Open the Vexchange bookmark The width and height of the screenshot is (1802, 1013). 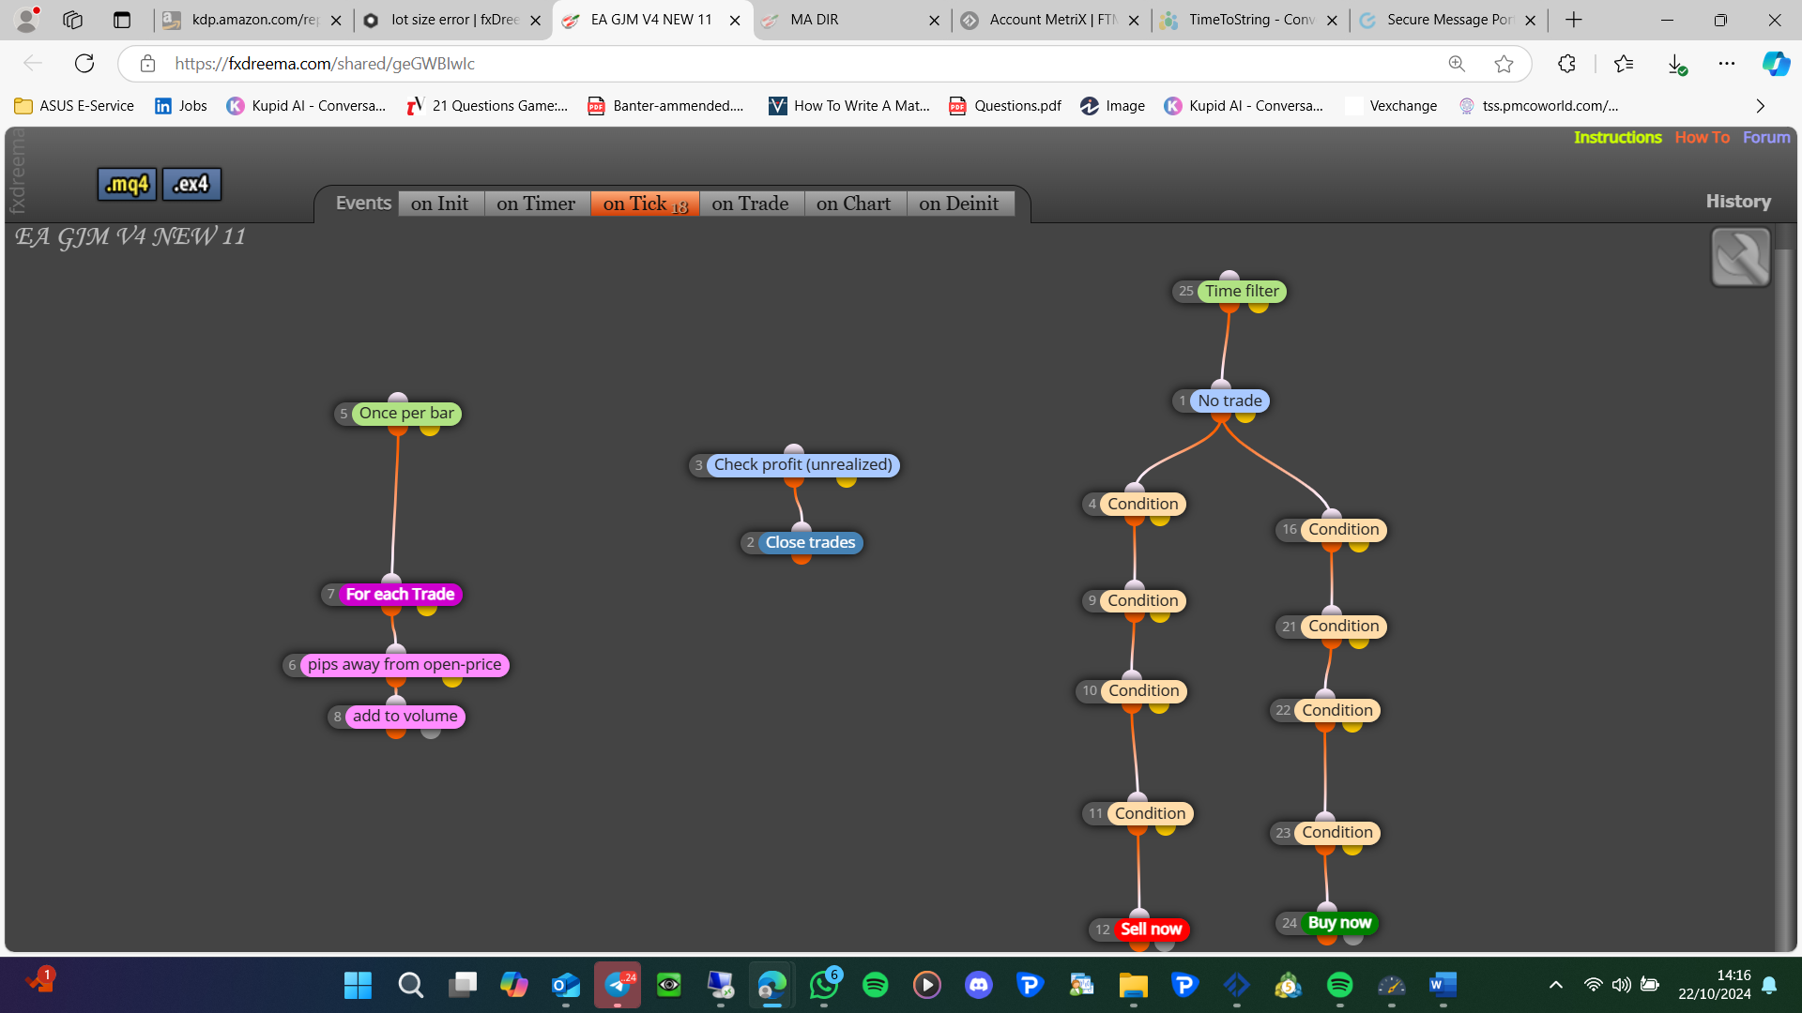1392,106
